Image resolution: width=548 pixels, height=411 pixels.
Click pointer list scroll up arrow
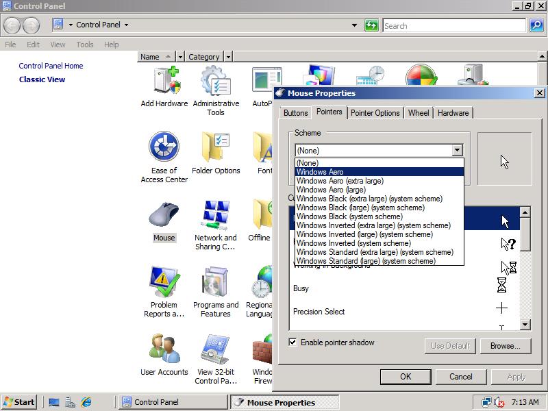(x=525, y=212)
